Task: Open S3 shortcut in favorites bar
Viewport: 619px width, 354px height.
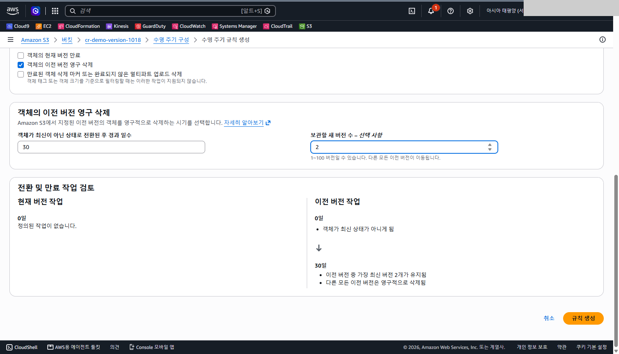Action: point(306,26)
